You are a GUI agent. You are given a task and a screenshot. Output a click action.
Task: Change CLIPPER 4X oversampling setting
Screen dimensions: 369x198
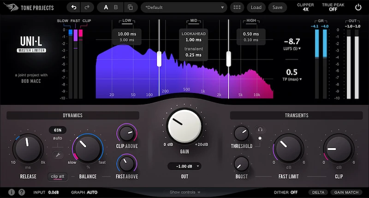click(x=305, y=7)
